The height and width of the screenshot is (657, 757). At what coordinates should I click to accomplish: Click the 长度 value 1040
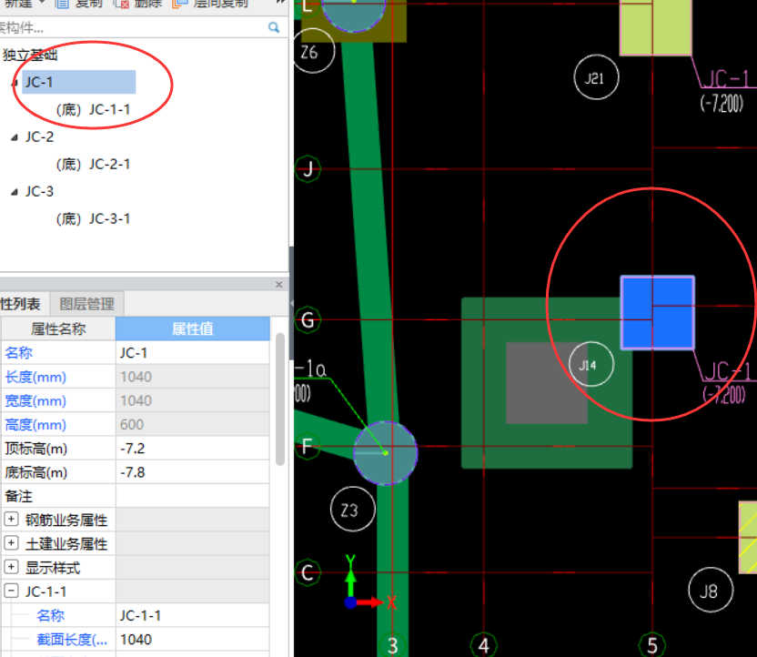tap(193, 377)
